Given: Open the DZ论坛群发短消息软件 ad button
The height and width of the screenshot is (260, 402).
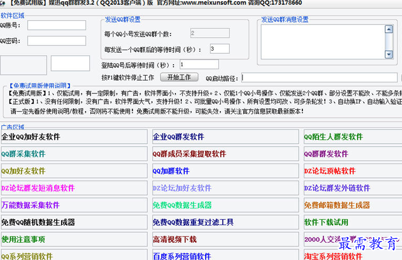Looking at the screenshot, I should click(x=74, y=188).
